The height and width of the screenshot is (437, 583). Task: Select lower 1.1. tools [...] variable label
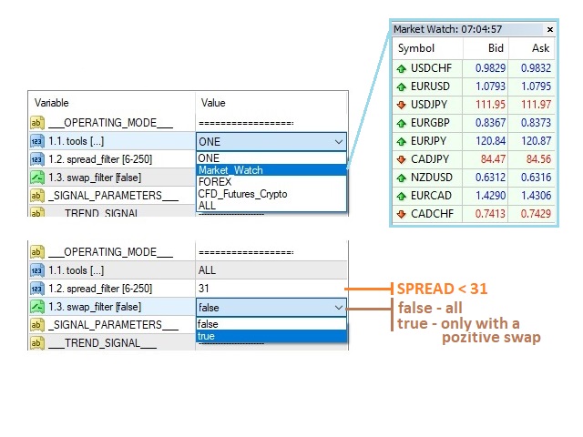tap(76, 270)
